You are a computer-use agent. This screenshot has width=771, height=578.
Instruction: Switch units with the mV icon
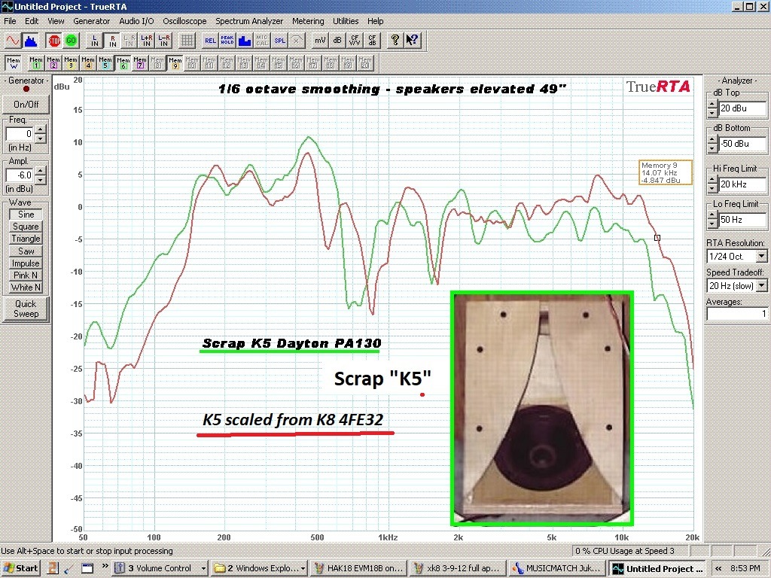[320, 41]
